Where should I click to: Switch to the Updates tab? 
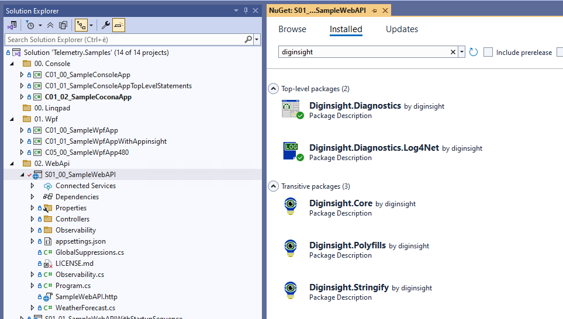[x=402, y=29]
